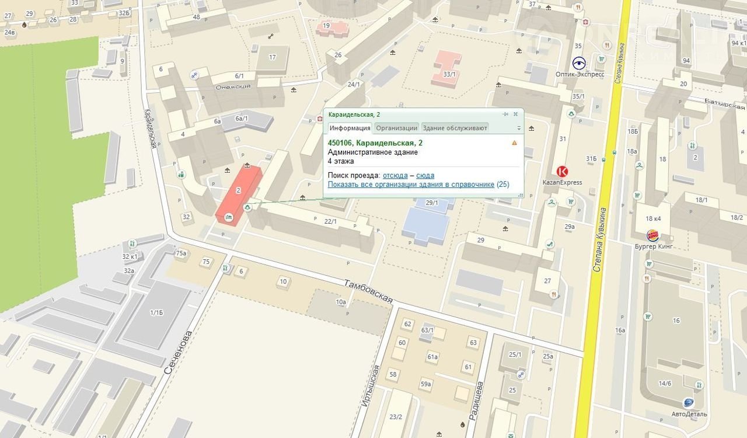Click the medical cross icon near building 19

[x=319, y=119]
